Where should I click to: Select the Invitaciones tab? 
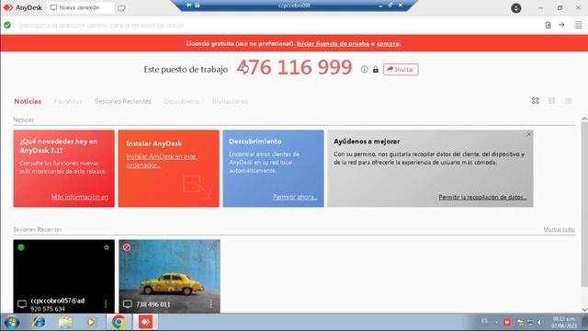231,101
